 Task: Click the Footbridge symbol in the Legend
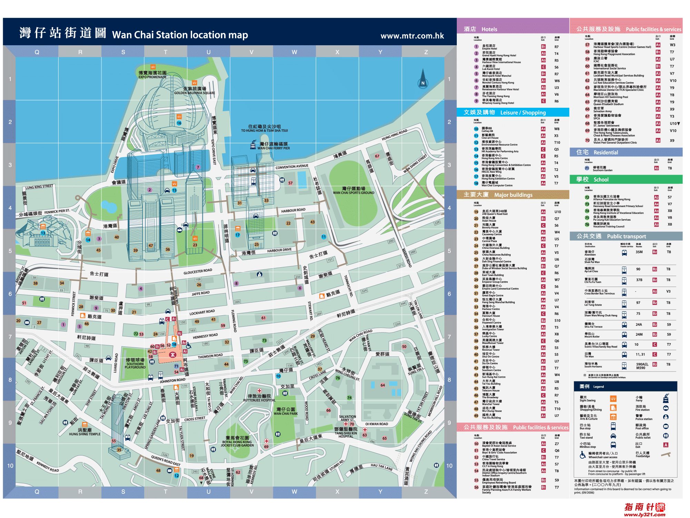click(x=666, y=454)
